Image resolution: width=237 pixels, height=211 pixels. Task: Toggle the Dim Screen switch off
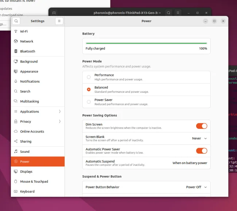click(202, 126)
